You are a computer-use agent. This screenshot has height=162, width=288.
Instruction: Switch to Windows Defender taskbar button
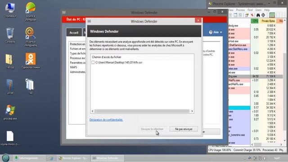108,158
